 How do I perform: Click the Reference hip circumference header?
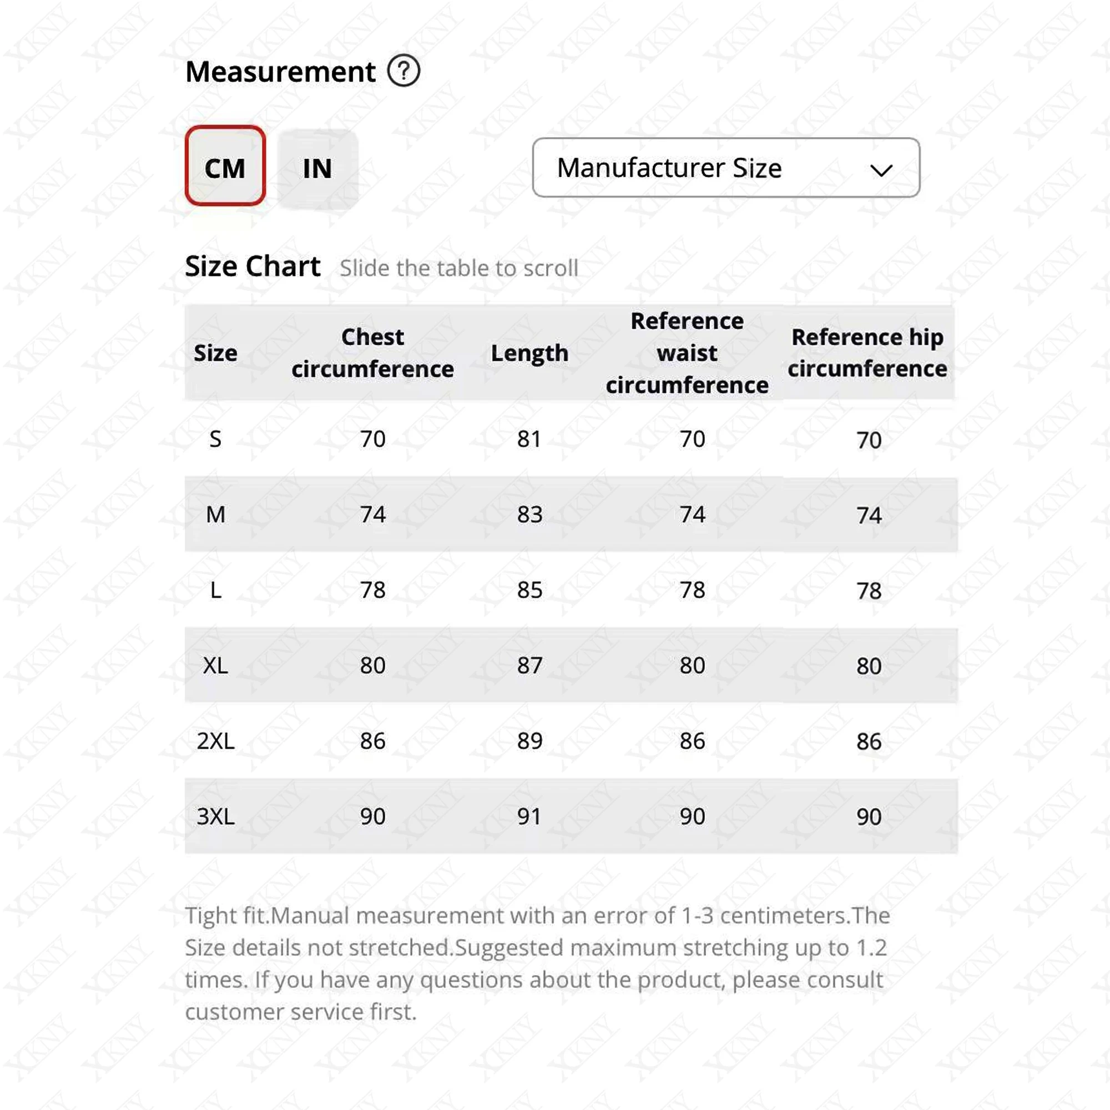pyautogui.click(x=867, y=353)
